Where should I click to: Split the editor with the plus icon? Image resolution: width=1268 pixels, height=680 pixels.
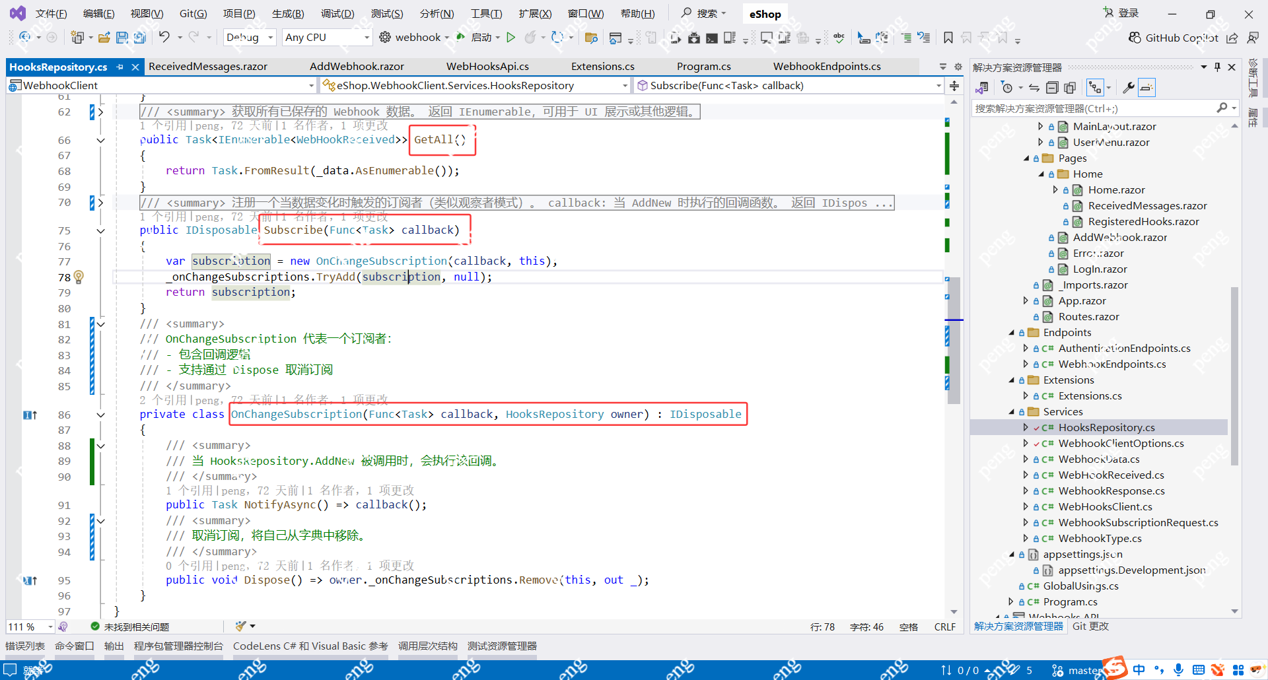(x=954, y=86)
